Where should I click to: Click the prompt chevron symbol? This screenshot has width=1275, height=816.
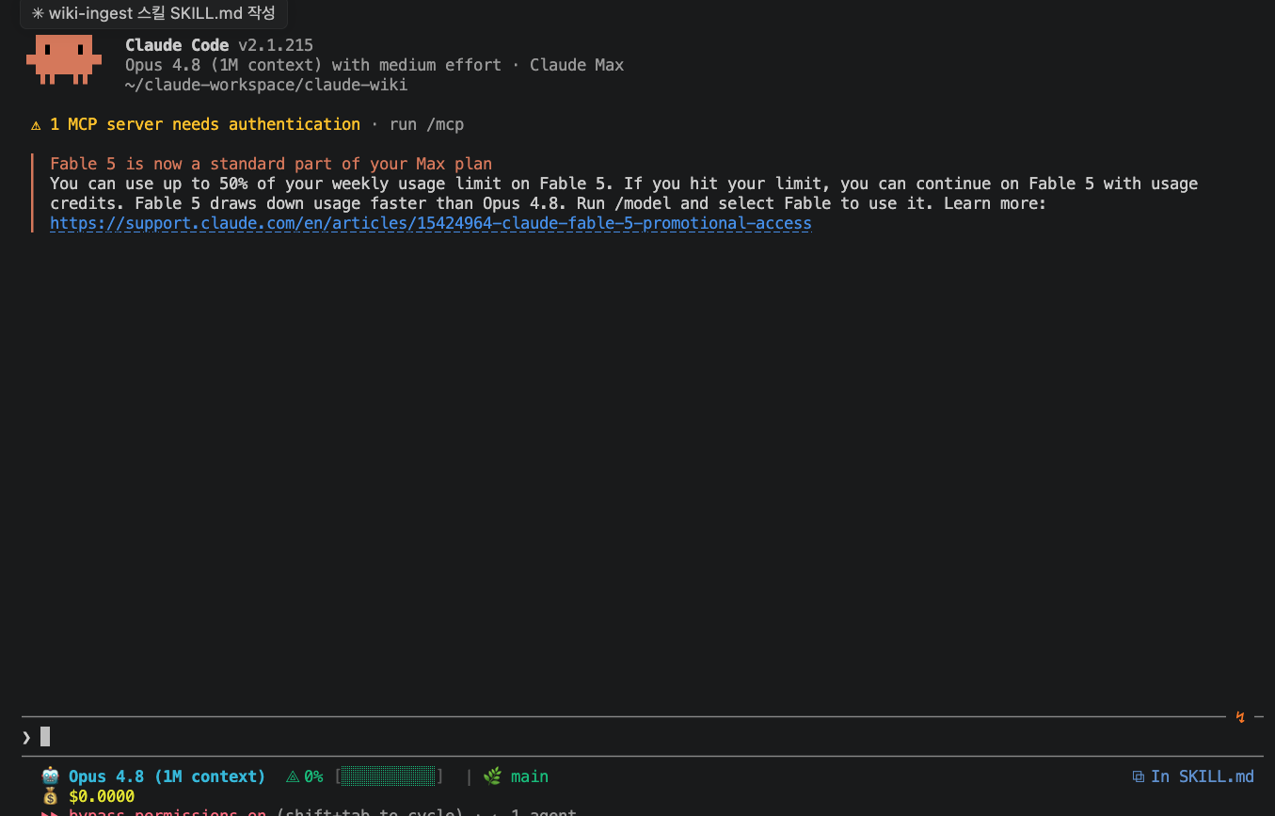click(26, 737)
